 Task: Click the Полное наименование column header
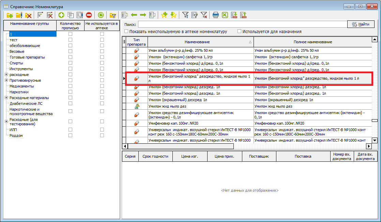[313, 42]
